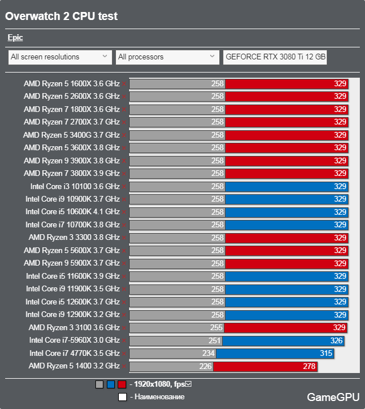The height and width of the screenshot is (409, 365).
Task: Remove Intel Core i7 4770K row via red X
Action: click(124, 354)
